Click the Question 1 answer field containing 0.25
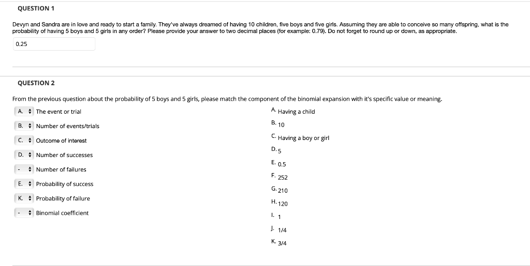Image resolution: width=530 pixels, height=266 pixels. point(54,44)
